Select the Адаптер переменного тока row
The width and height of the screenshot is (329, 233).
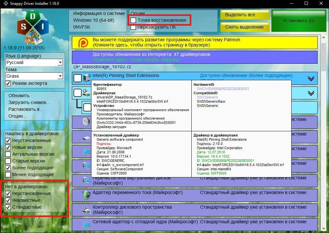[x=195, y=195]
